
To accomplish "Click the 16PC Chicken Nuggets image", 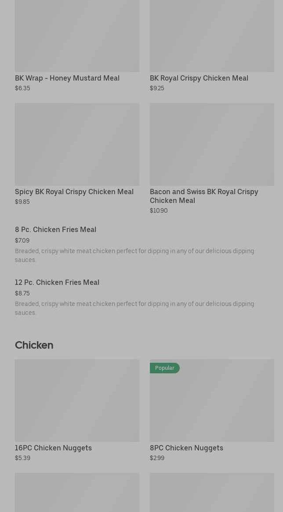I will click(x=77, y=400).
